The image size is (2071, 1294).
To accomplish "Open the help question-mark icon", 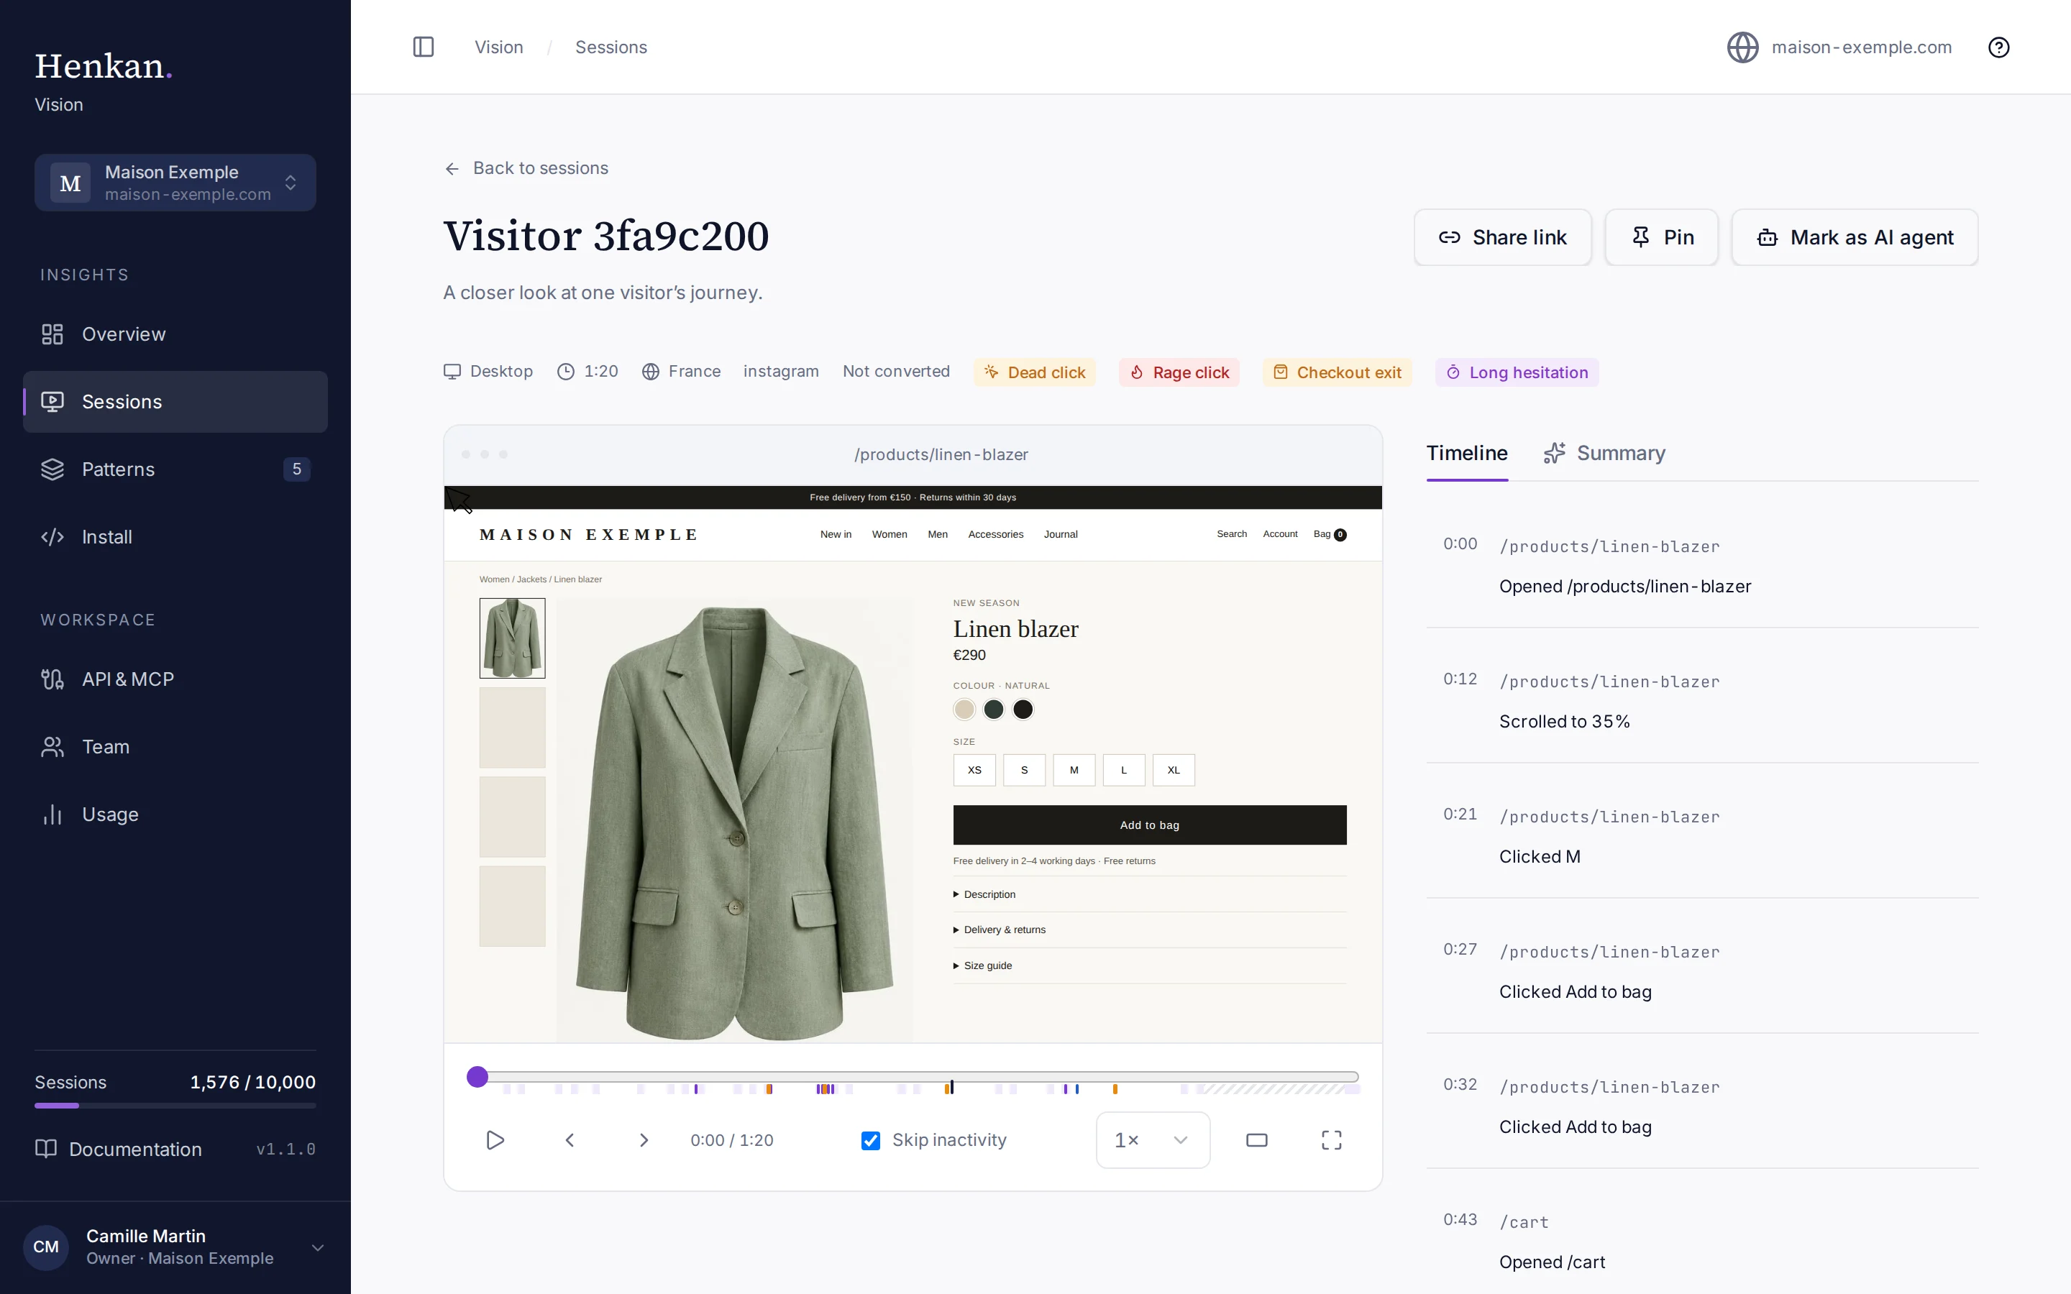I will click(x=1998, y=47).
